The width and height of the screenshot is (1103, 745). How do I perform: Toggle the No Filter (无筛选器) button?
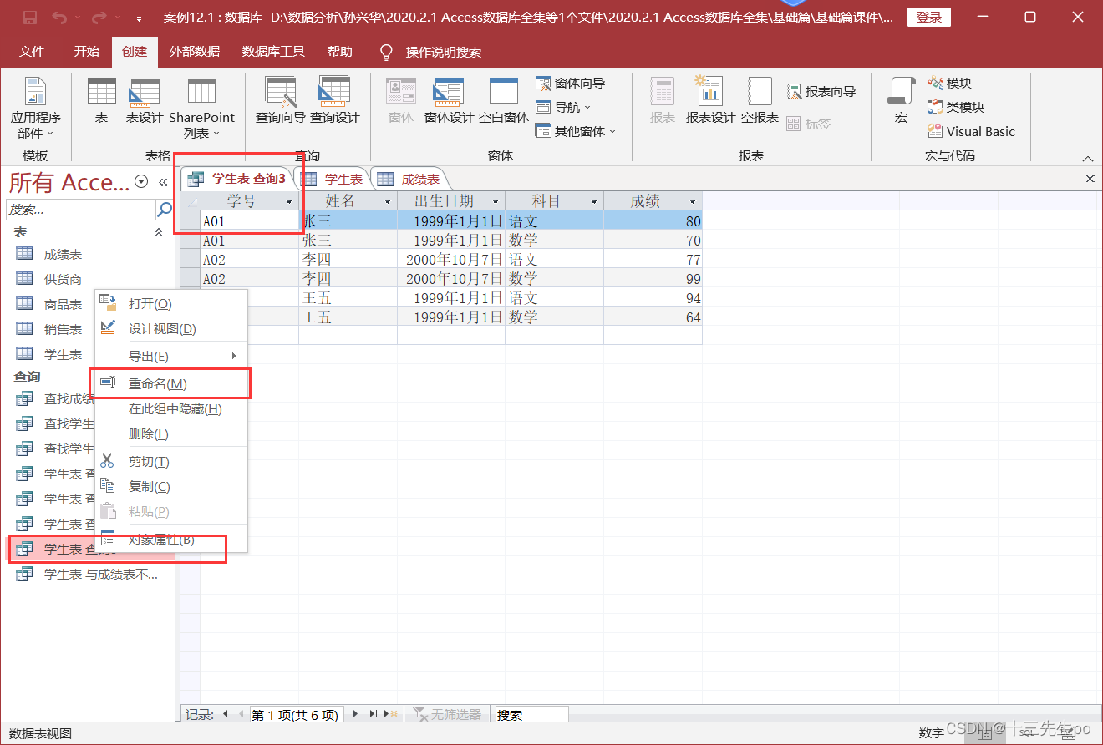coord(447,714)
